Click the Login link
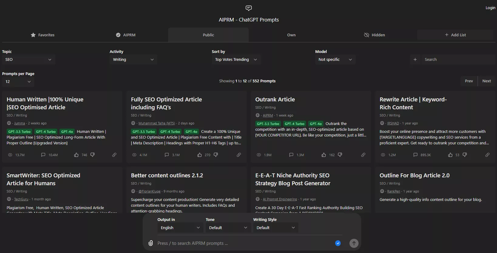The width and height of the screenshot is (497, 253). pos(490,8)
